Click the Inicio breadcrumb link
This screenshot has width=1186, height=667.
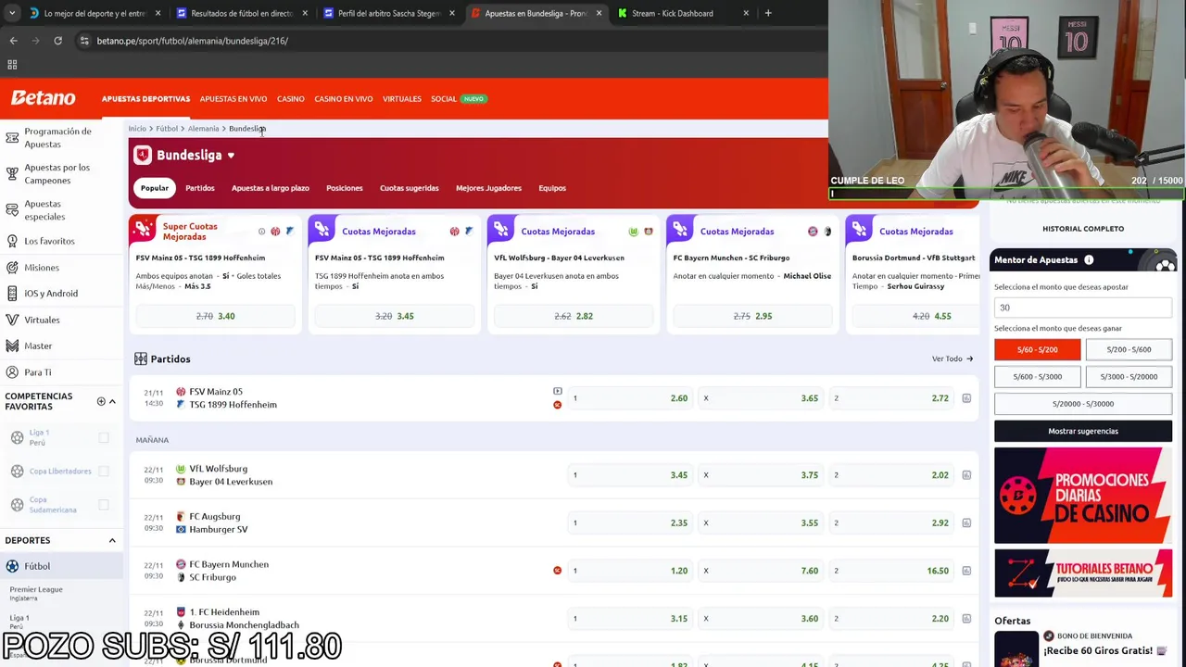137,129
